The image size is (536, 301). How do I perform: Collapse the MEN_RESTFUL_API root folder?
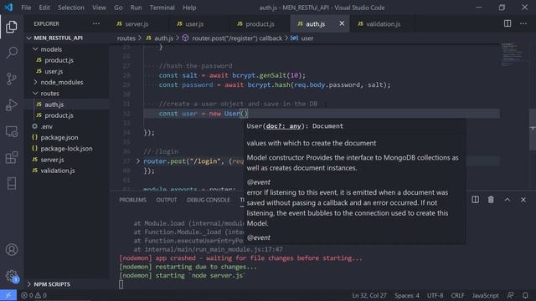(x=28, y=38)
